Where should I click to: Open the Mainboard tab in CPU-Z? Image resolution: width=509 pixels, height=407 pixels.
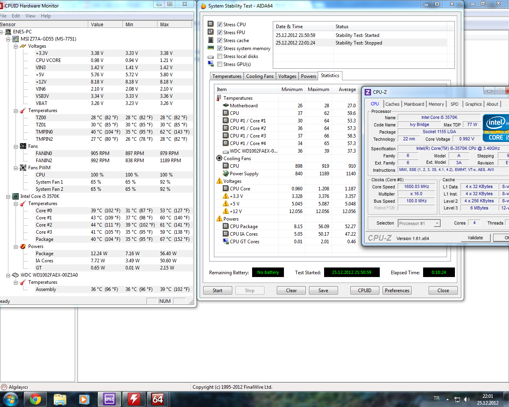pos(414,104)
